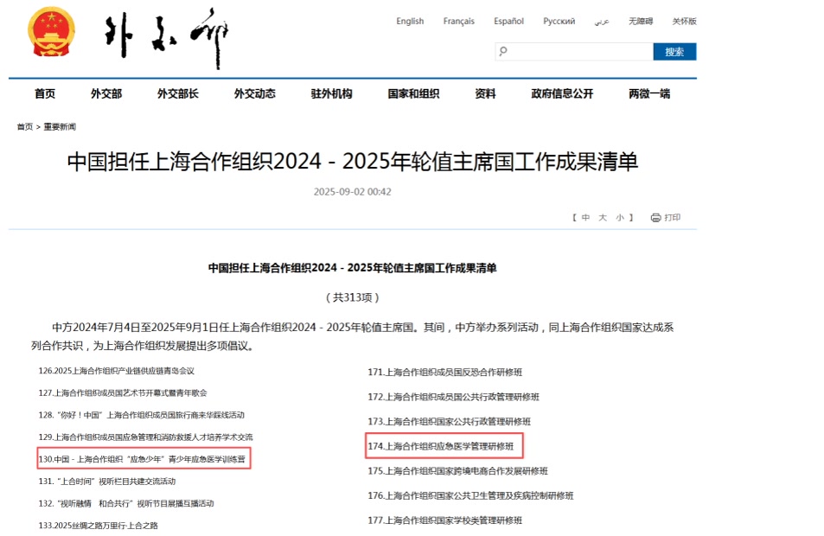Open the 两微一端 menu item

(648, 94)
